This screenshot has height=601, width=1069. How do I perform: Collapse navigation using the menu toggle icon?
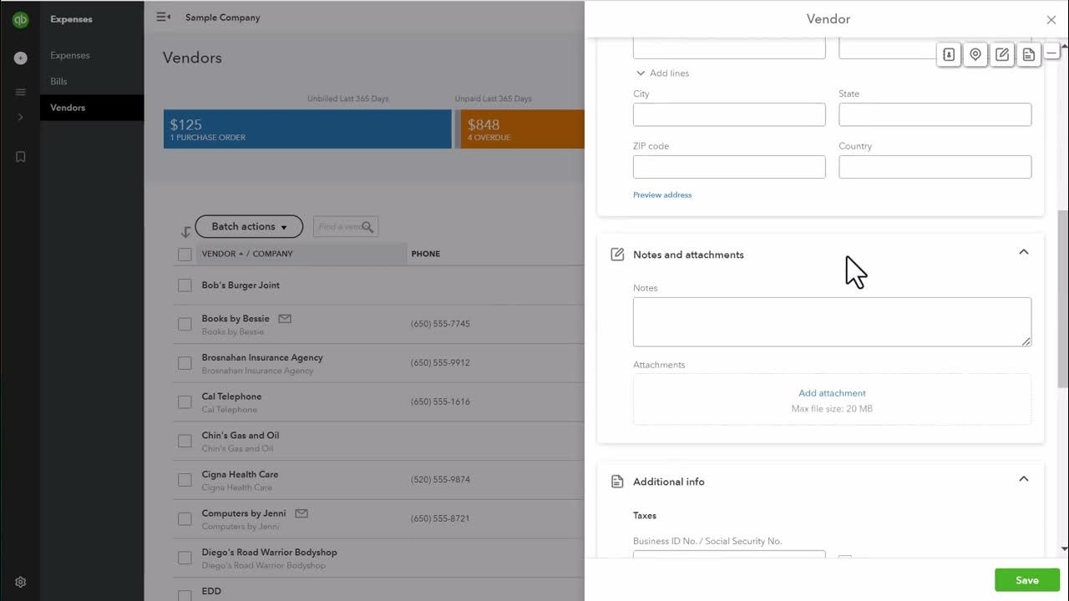164,17
